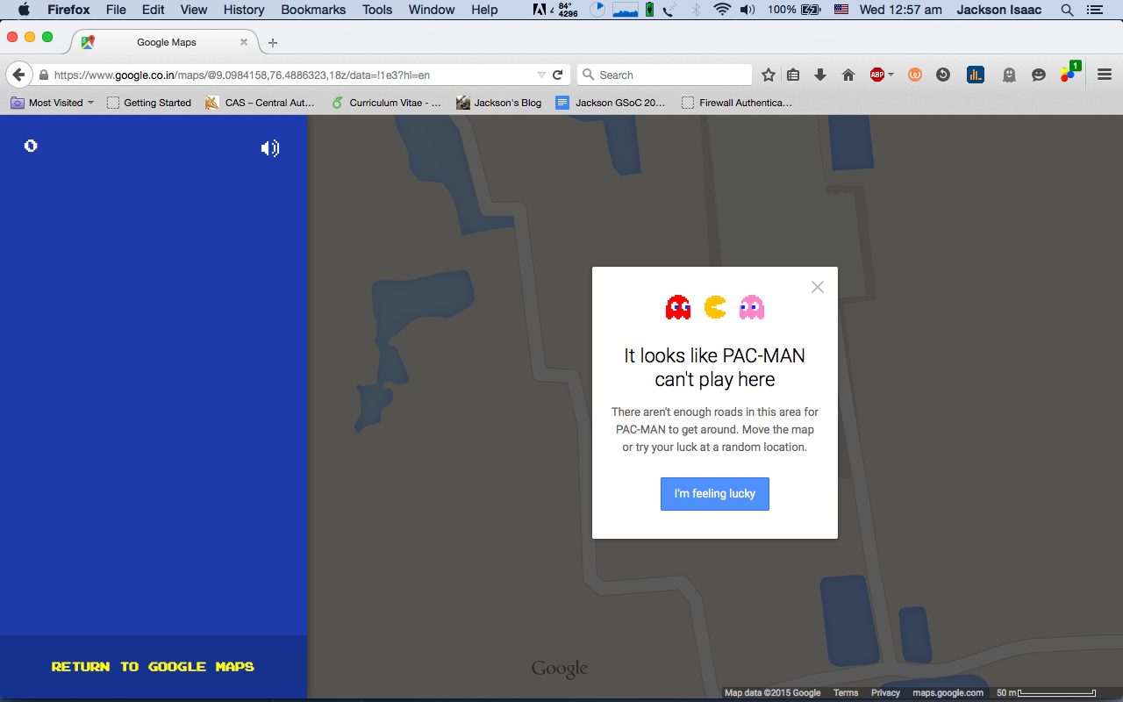Open the Ghostery ghost toolbar icon

click(1009, 75)
